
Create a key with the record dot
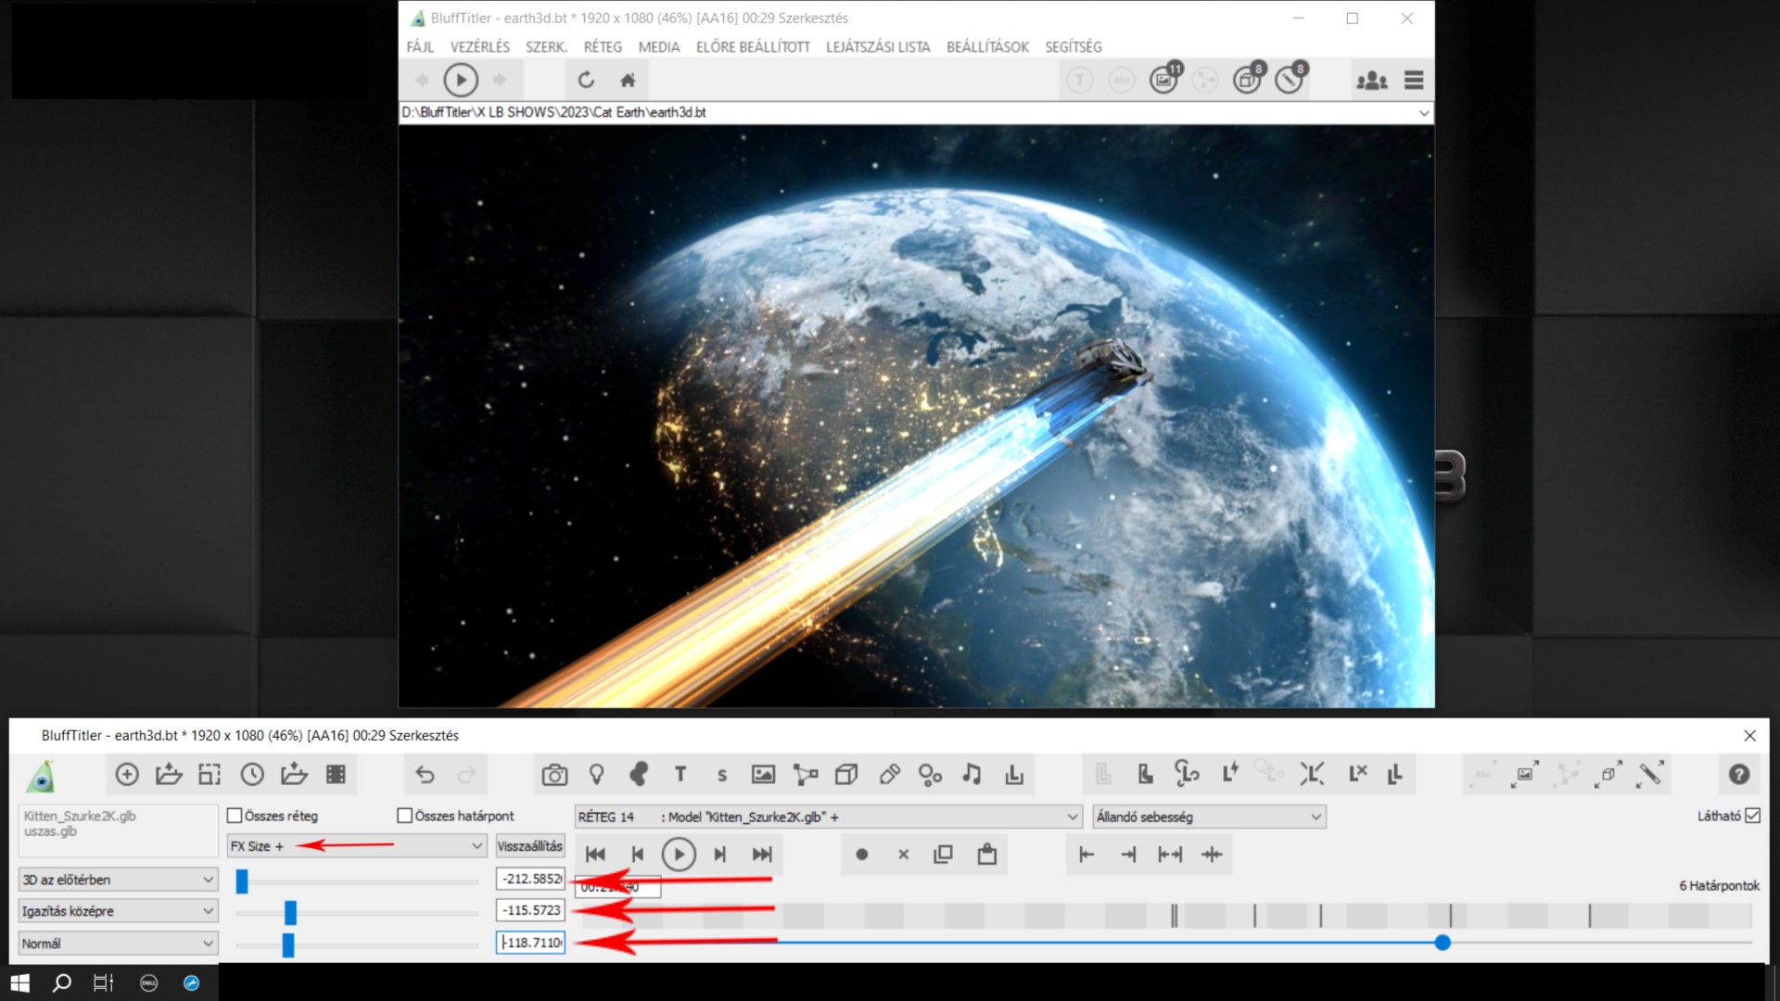point(862,855)
